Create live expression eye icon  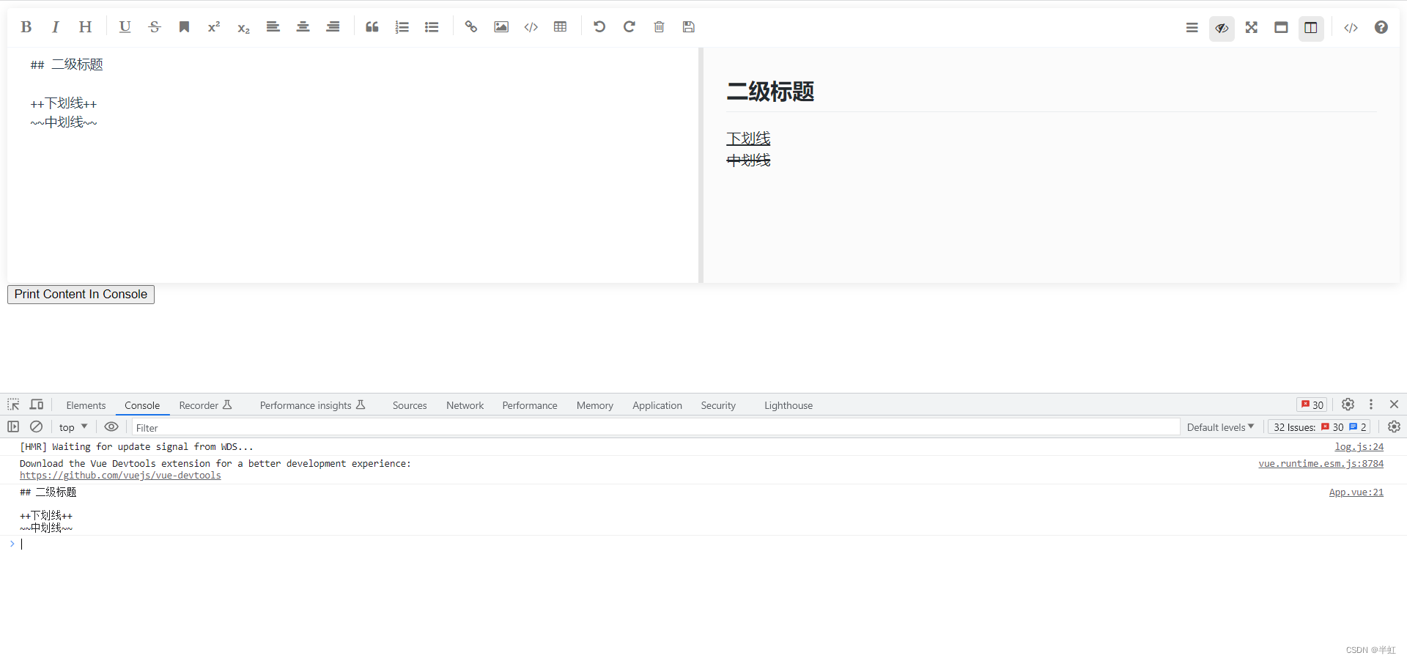(111, 426)
